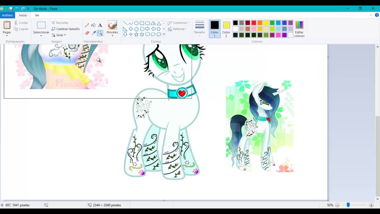Screen dimensions: 380x214
Task: Choose the five-point star shape
Action: click(136, 34)
